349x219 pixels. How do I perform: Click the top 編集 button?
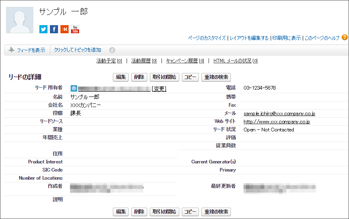pos(121,77)
